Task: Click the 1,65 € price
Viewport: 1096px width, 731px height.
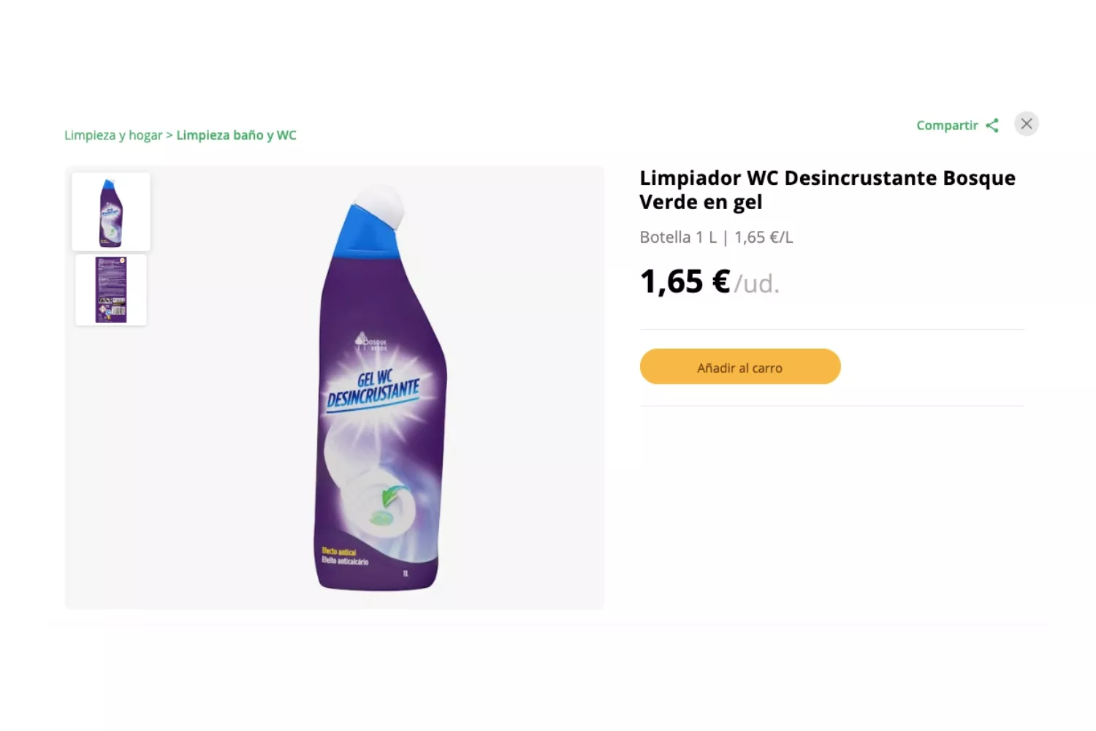Action: tap(685, 281)
